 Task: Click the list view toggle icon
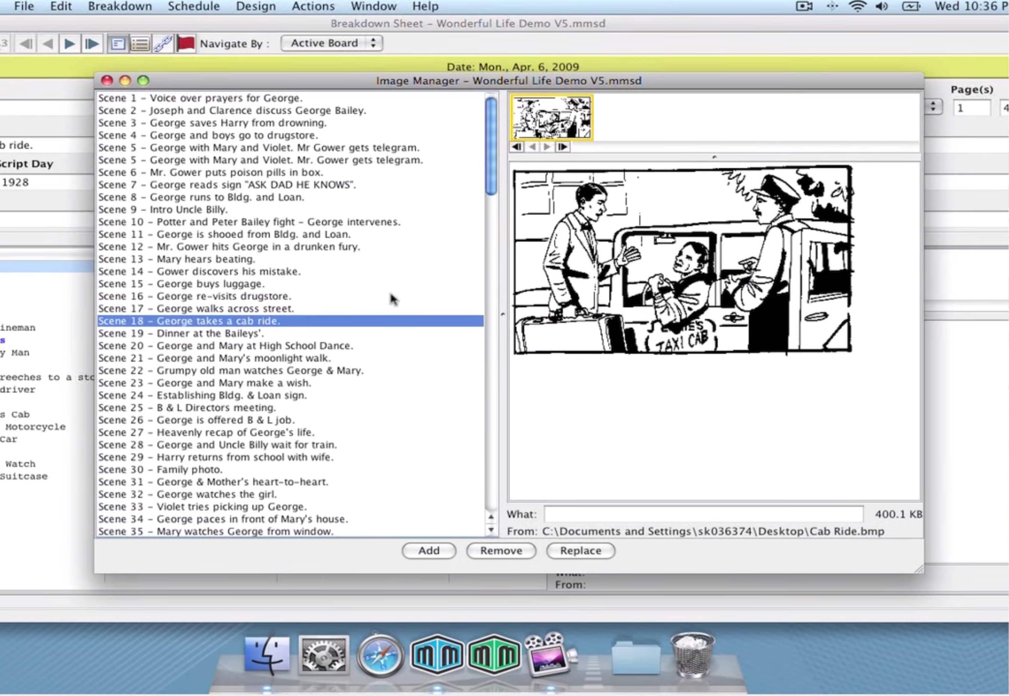pyautogui.click(x=140, y=43)
